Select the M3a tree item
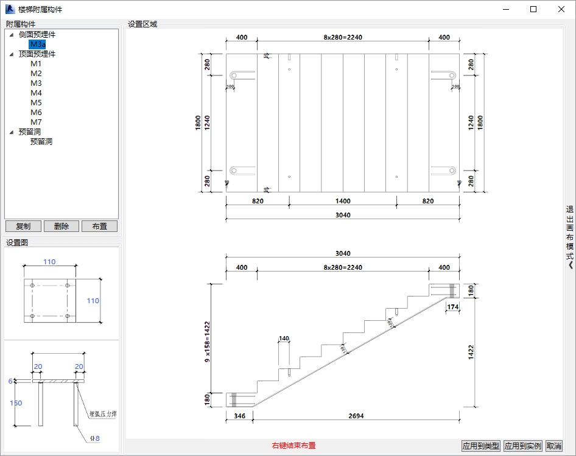 38,44
